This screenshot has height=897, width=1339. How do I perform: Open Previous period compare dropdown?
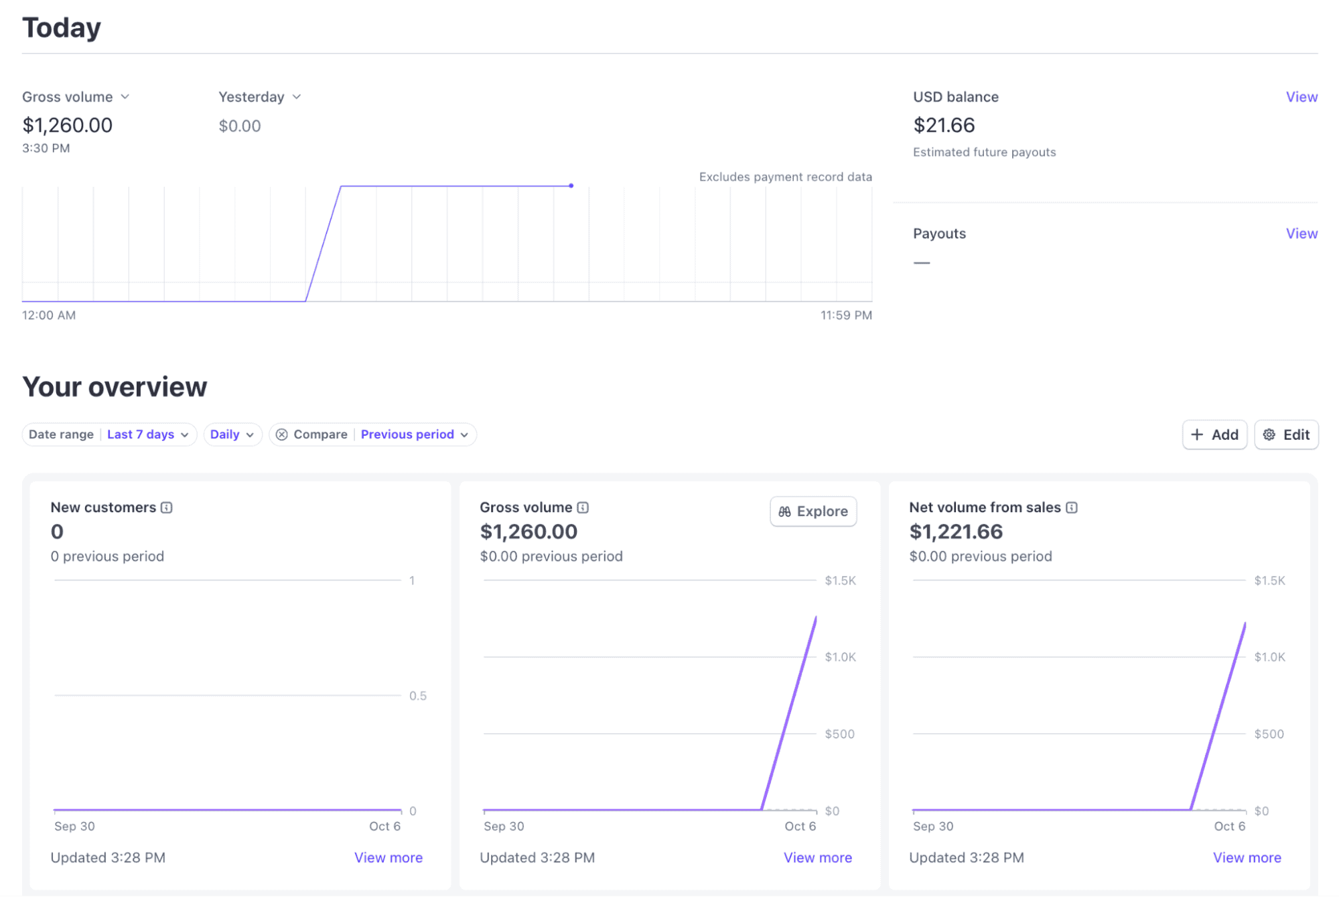click(x=414, y=434)
